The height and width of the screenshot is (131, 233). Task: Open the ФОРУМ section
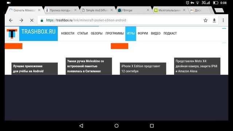coord(143,33)
